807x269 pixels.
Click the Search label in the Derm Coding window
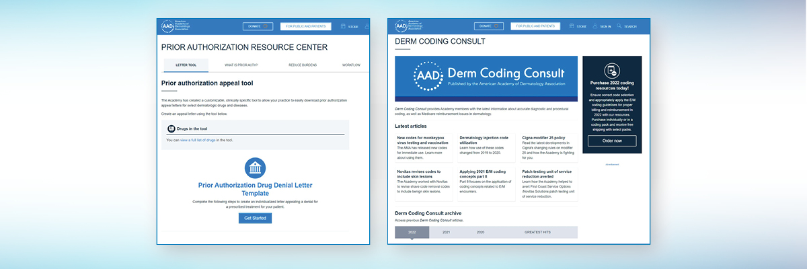[630, 27]
